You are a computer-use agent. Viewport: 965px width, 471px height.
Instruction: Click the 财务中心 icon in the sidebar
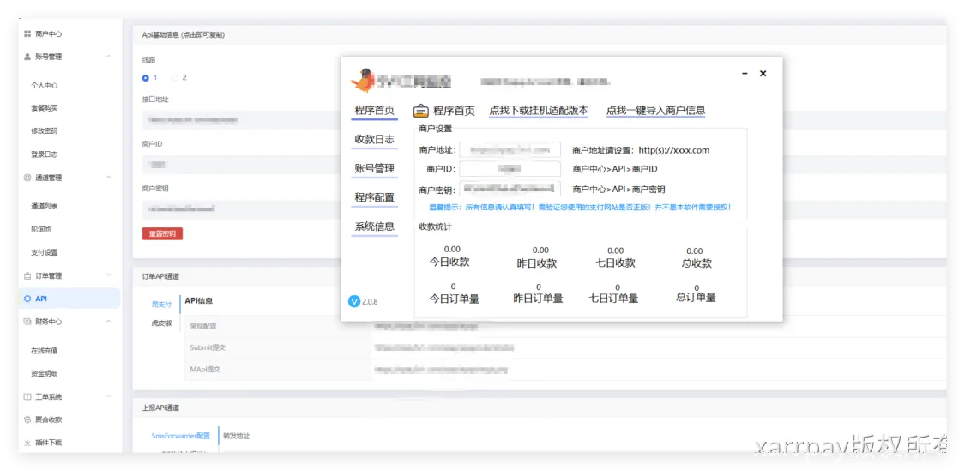coord(27,322)
